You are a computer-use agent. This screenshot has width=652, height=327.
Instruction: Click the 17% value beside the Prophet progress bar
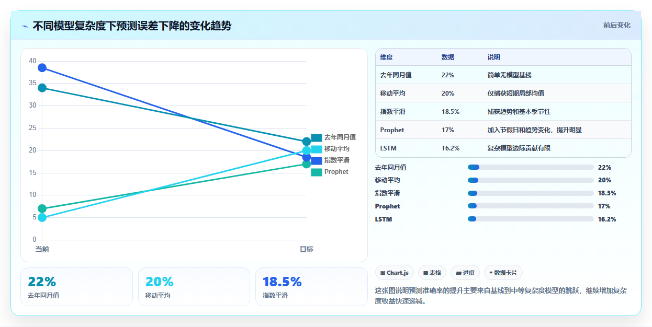click(x=604, y=206)
